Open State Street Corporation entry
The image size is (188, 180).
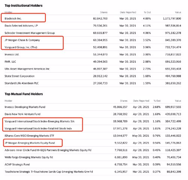(x=20, y=76)
